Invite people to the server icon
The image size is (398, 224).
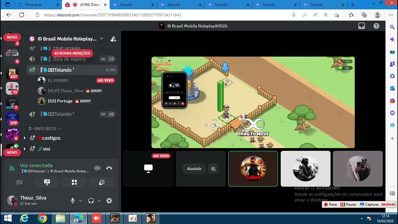coord(113,39)
